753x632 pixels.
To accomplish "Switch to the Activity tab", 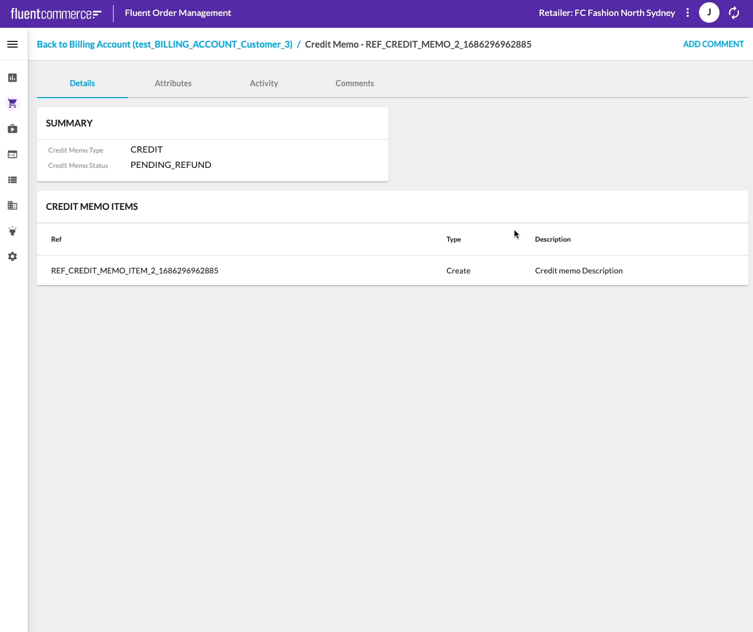I will [x=264, y=83].
